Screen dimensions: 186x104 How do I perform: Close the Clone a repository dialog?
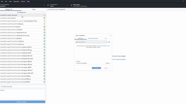[x=110, y=35]
